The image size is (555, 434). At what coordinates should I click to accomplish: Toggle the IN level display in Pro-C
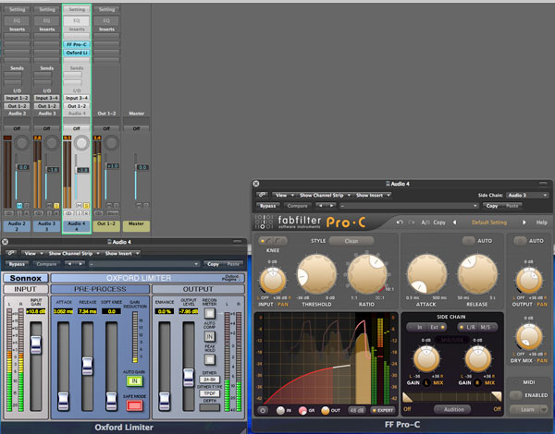point(280,410)
